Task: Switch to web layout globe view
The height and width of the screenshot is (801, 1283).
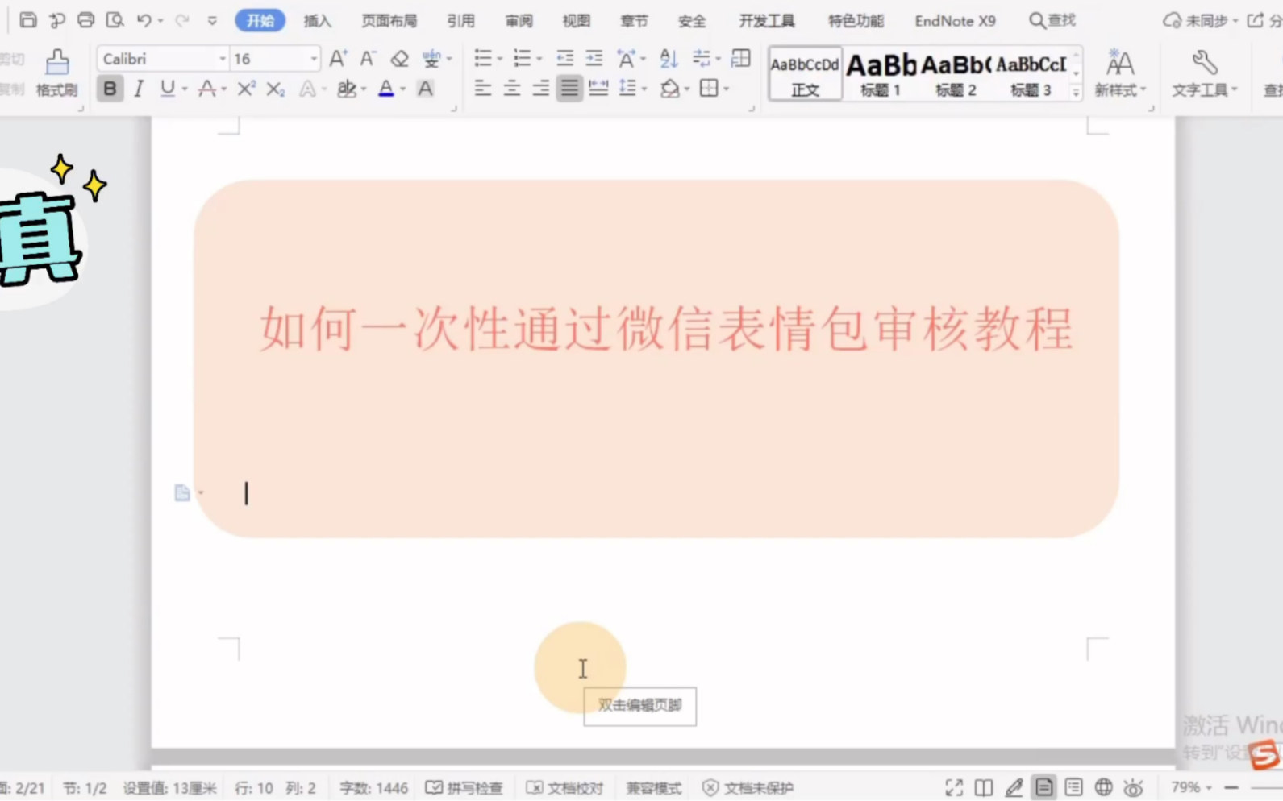Action: click(x=1104, y=787)
